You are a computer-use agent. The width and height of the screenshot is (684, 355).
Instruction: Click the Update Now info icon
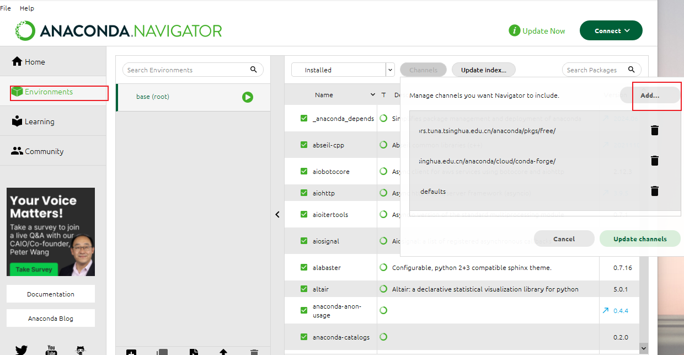514,31
